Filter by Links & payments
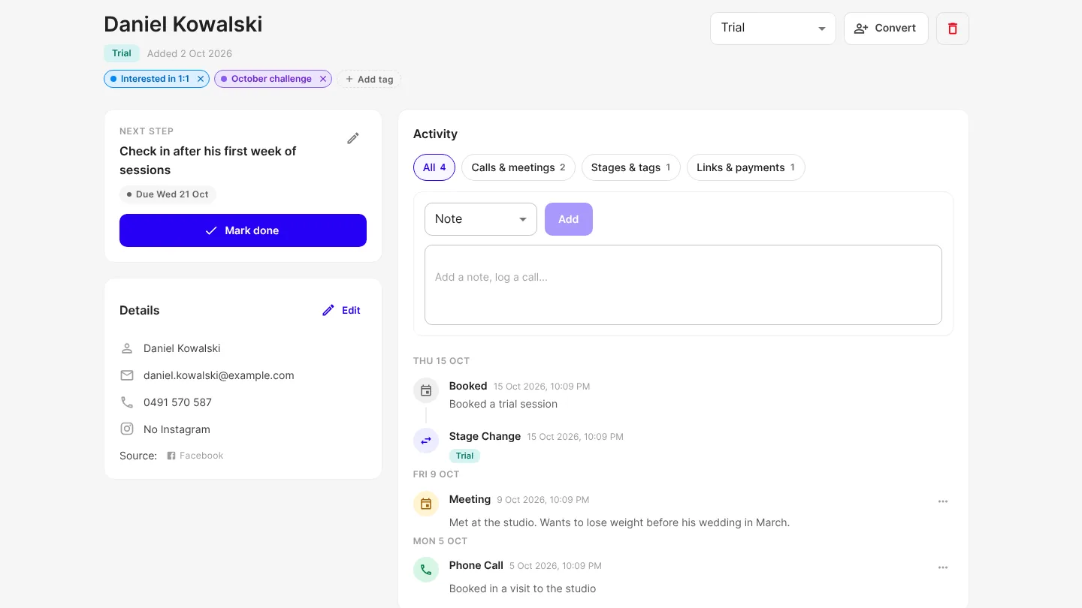This screenshot has height=608, width=1082. point(746,167)
